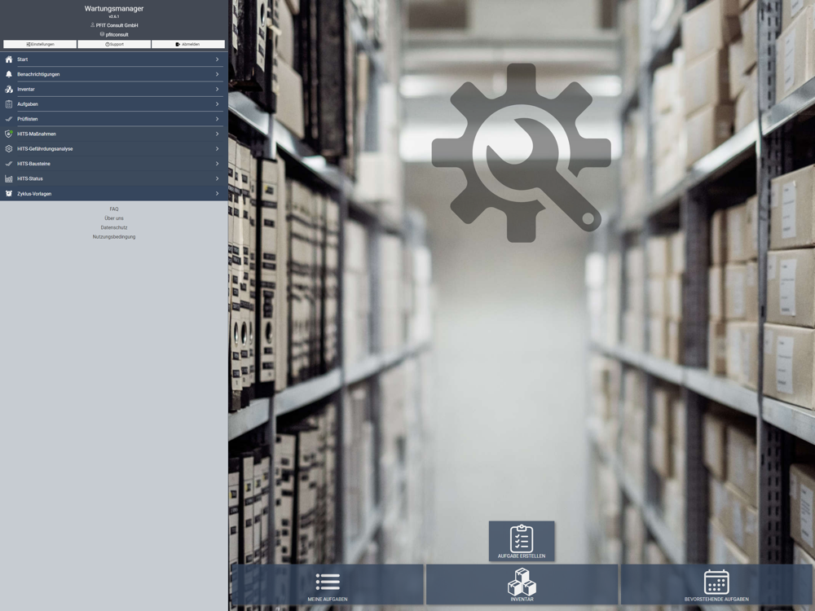Expand the HITS-Bausteine chevron

click(218, 164)
